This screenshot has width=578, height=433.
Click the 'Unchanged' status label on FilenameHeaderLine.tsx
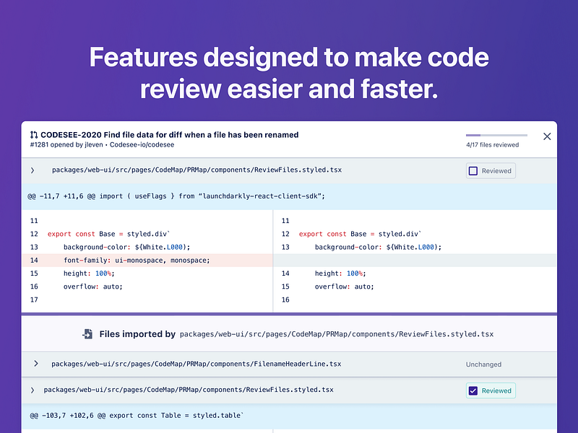(x=483, y=364)
